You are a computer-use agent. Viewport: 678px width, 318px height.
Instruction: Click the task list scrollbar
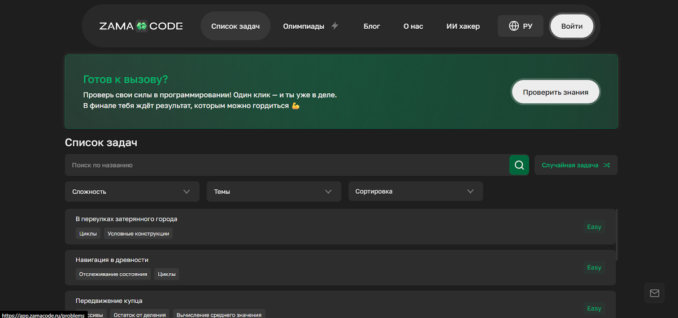tap(617, 234)
